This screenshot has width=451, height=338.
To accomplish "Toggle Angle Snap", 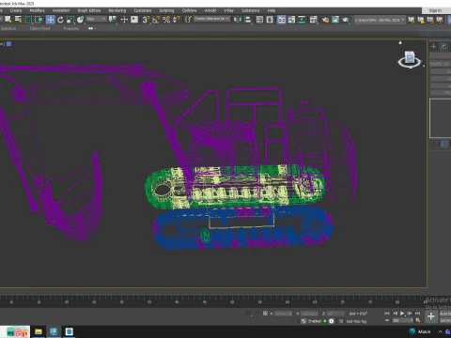I will 156,20.
